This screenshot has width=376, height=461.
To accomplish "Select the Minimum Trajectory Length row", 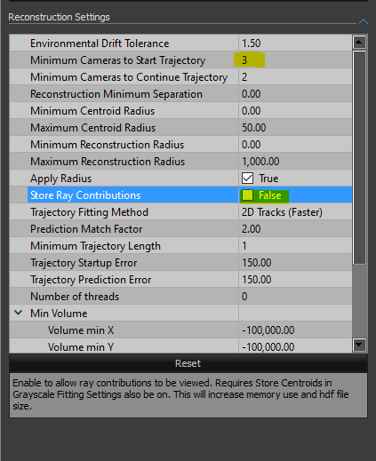I will (180, 246).
